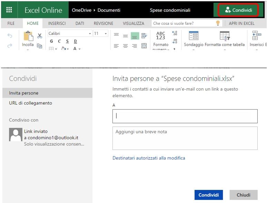Click the increase decimal icon
The width and height of the screenshot is (267, 203).
coord(175,33)
